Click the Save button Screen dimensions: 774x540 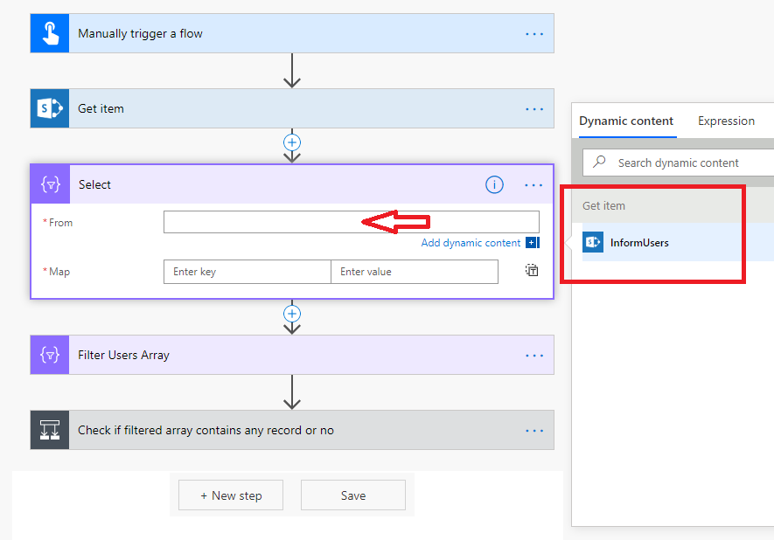[x=353, y=495]
